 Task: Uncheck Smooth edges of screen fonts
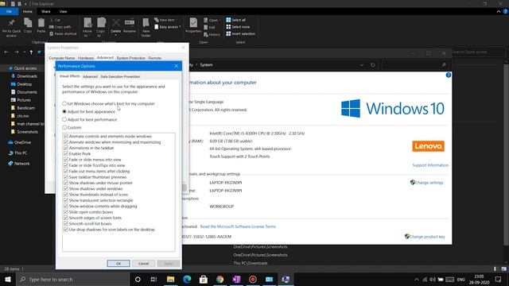pyautogui.click(x=66, y=218)
